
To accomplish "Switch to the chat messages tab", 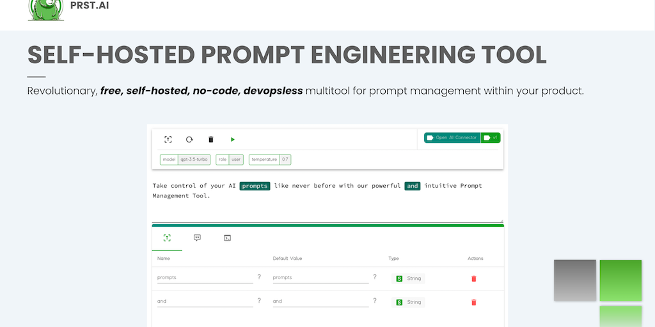I will (x=197, y=238).
